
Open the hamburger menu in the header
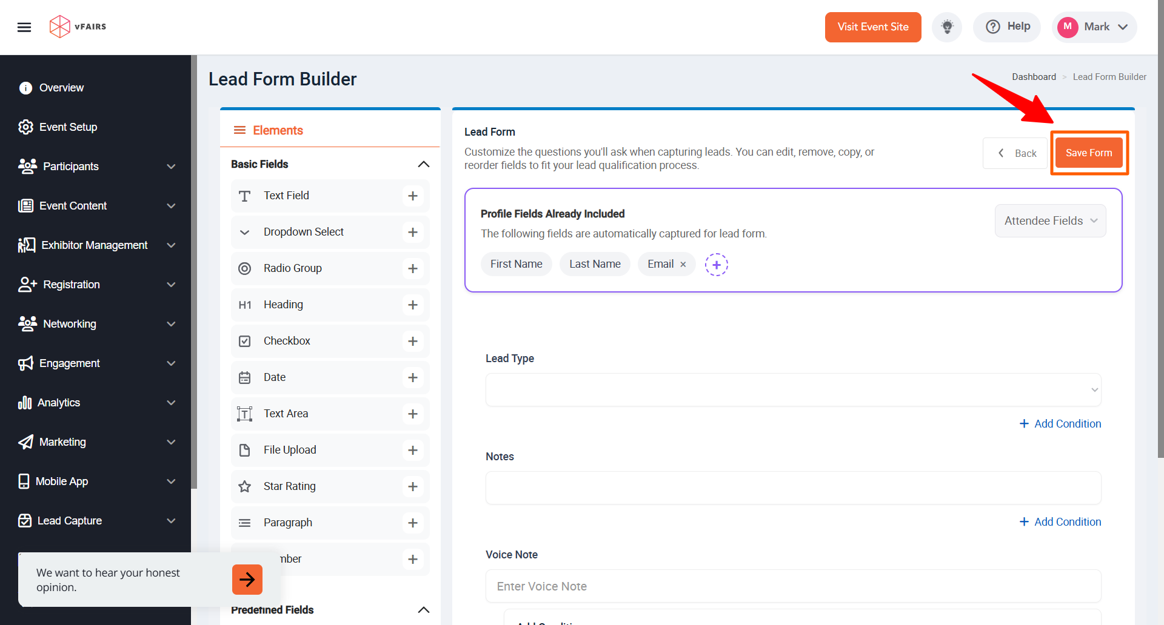pyautogui.click(x=24, y=27)
